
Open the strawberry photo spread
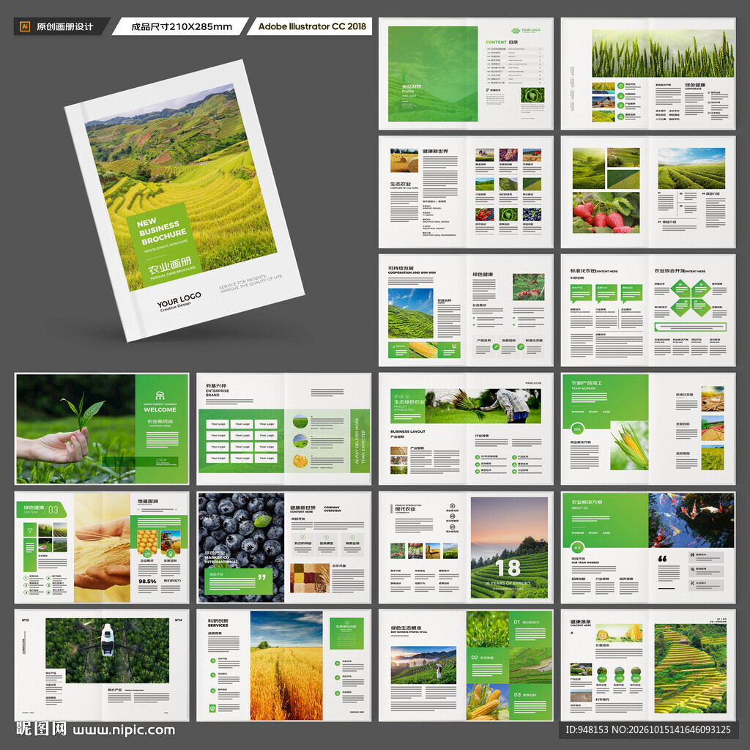[648, 192]
